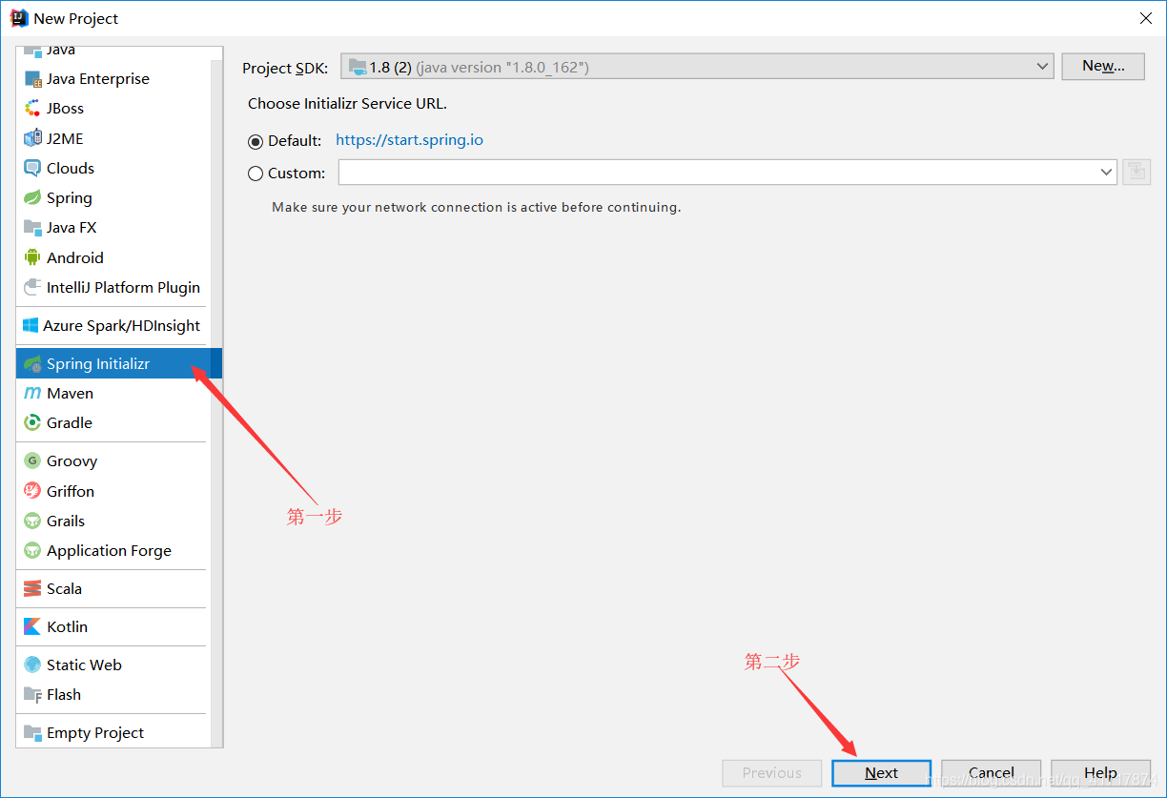Click the Azure Spark/HDInsight Windows icon
Screen dimensions: 1167x798
point(31,325)
